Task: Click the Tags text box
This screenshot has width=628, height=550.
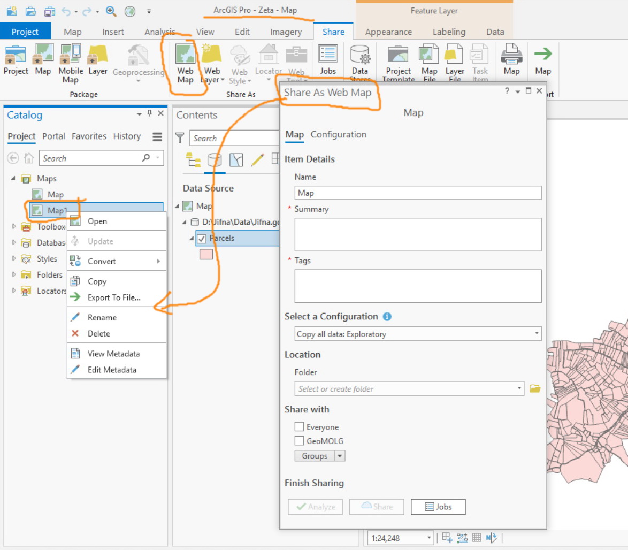Action: (418, 286)
